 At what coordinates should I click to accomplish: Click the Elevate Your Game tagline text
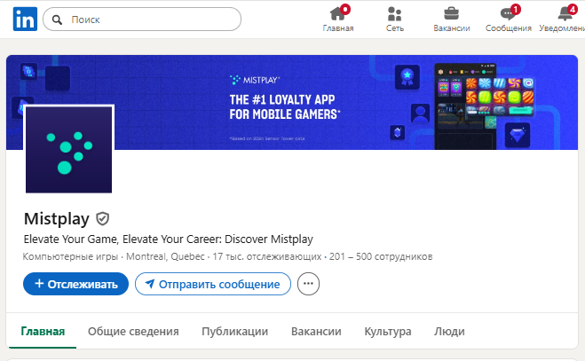[169, 239]
